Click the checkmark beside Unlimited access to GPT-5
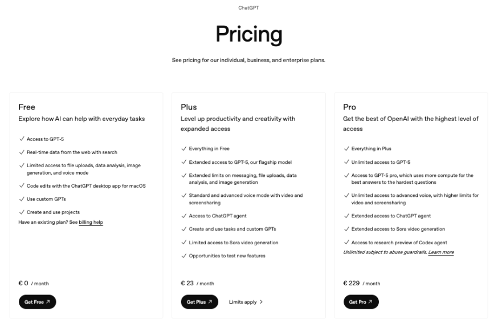The width and height of the screenshot is (498, 331). pos(346,162)
